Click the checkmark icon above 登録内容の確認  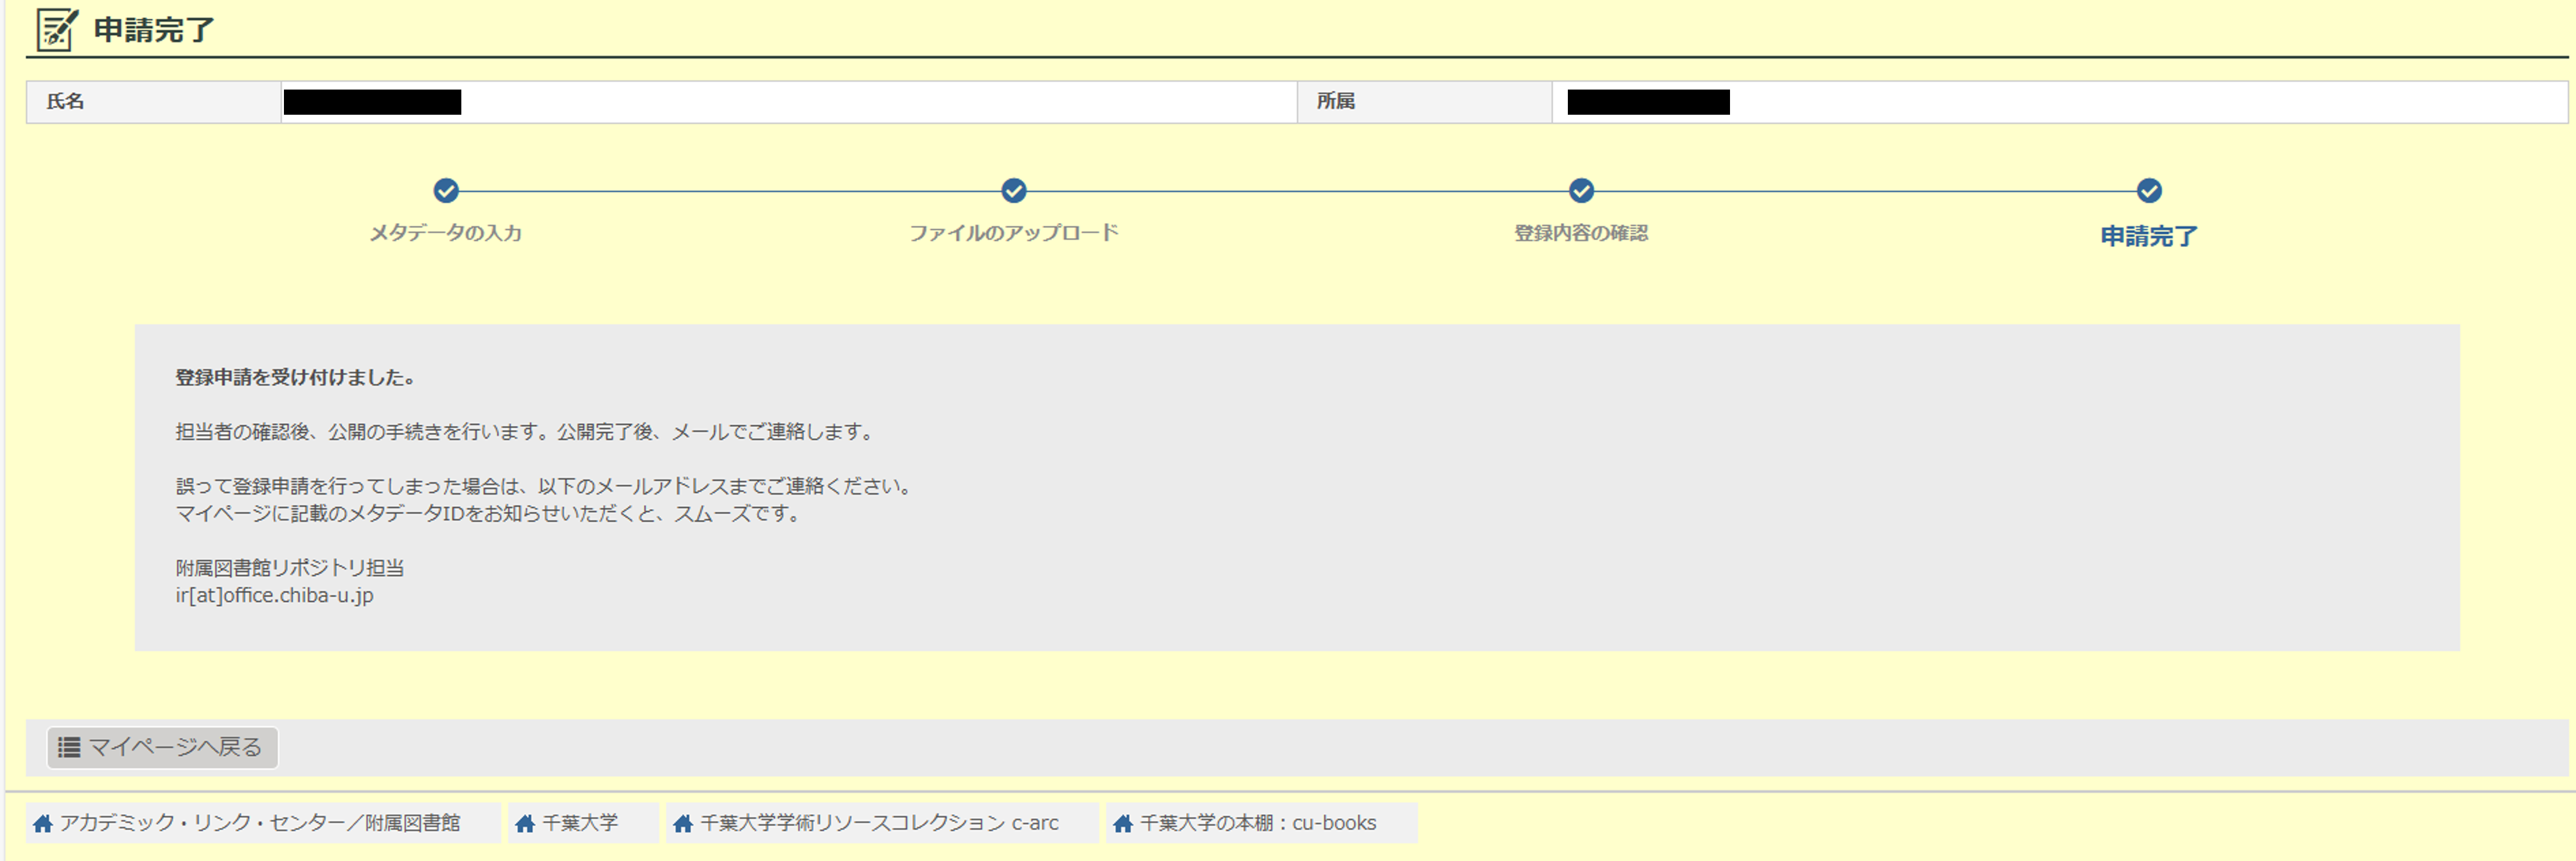point(1580,191)
